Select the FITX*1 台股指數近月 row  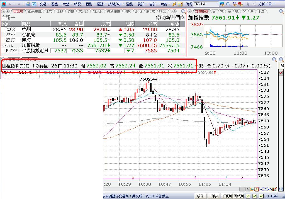[93, 50]
